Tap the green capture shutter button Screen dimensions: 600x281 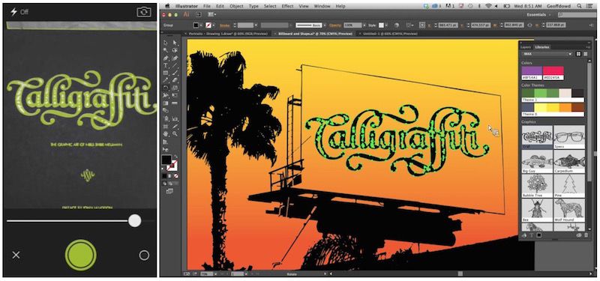point(81,255)
